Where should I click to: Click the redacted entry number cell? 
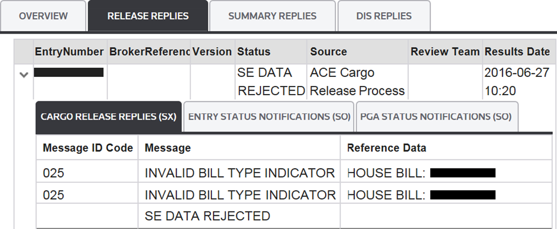[x=69, y=72]
